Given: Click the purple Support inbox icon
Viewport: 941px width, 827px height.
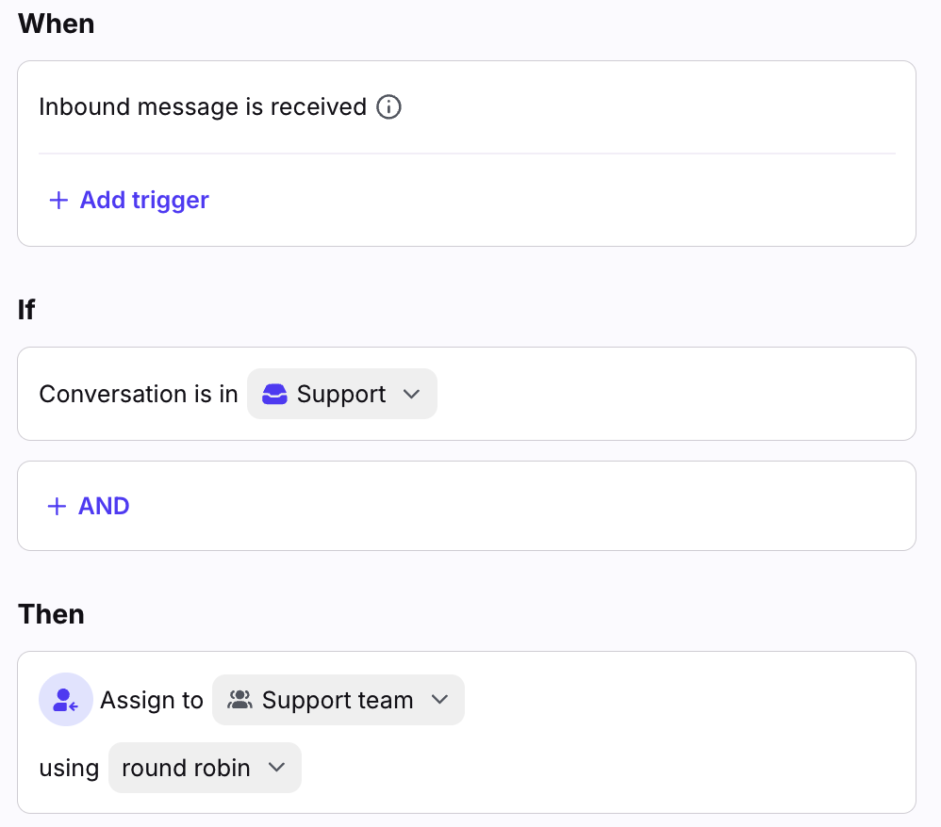Looking at the screenshot, I should [x=274, y=394].
